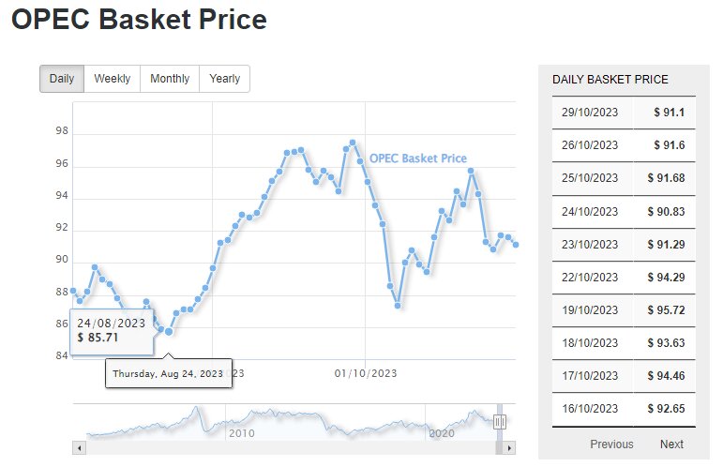Click the last data point on chart line
Viewport: 723px width, 467px height.
click(517, 245)
